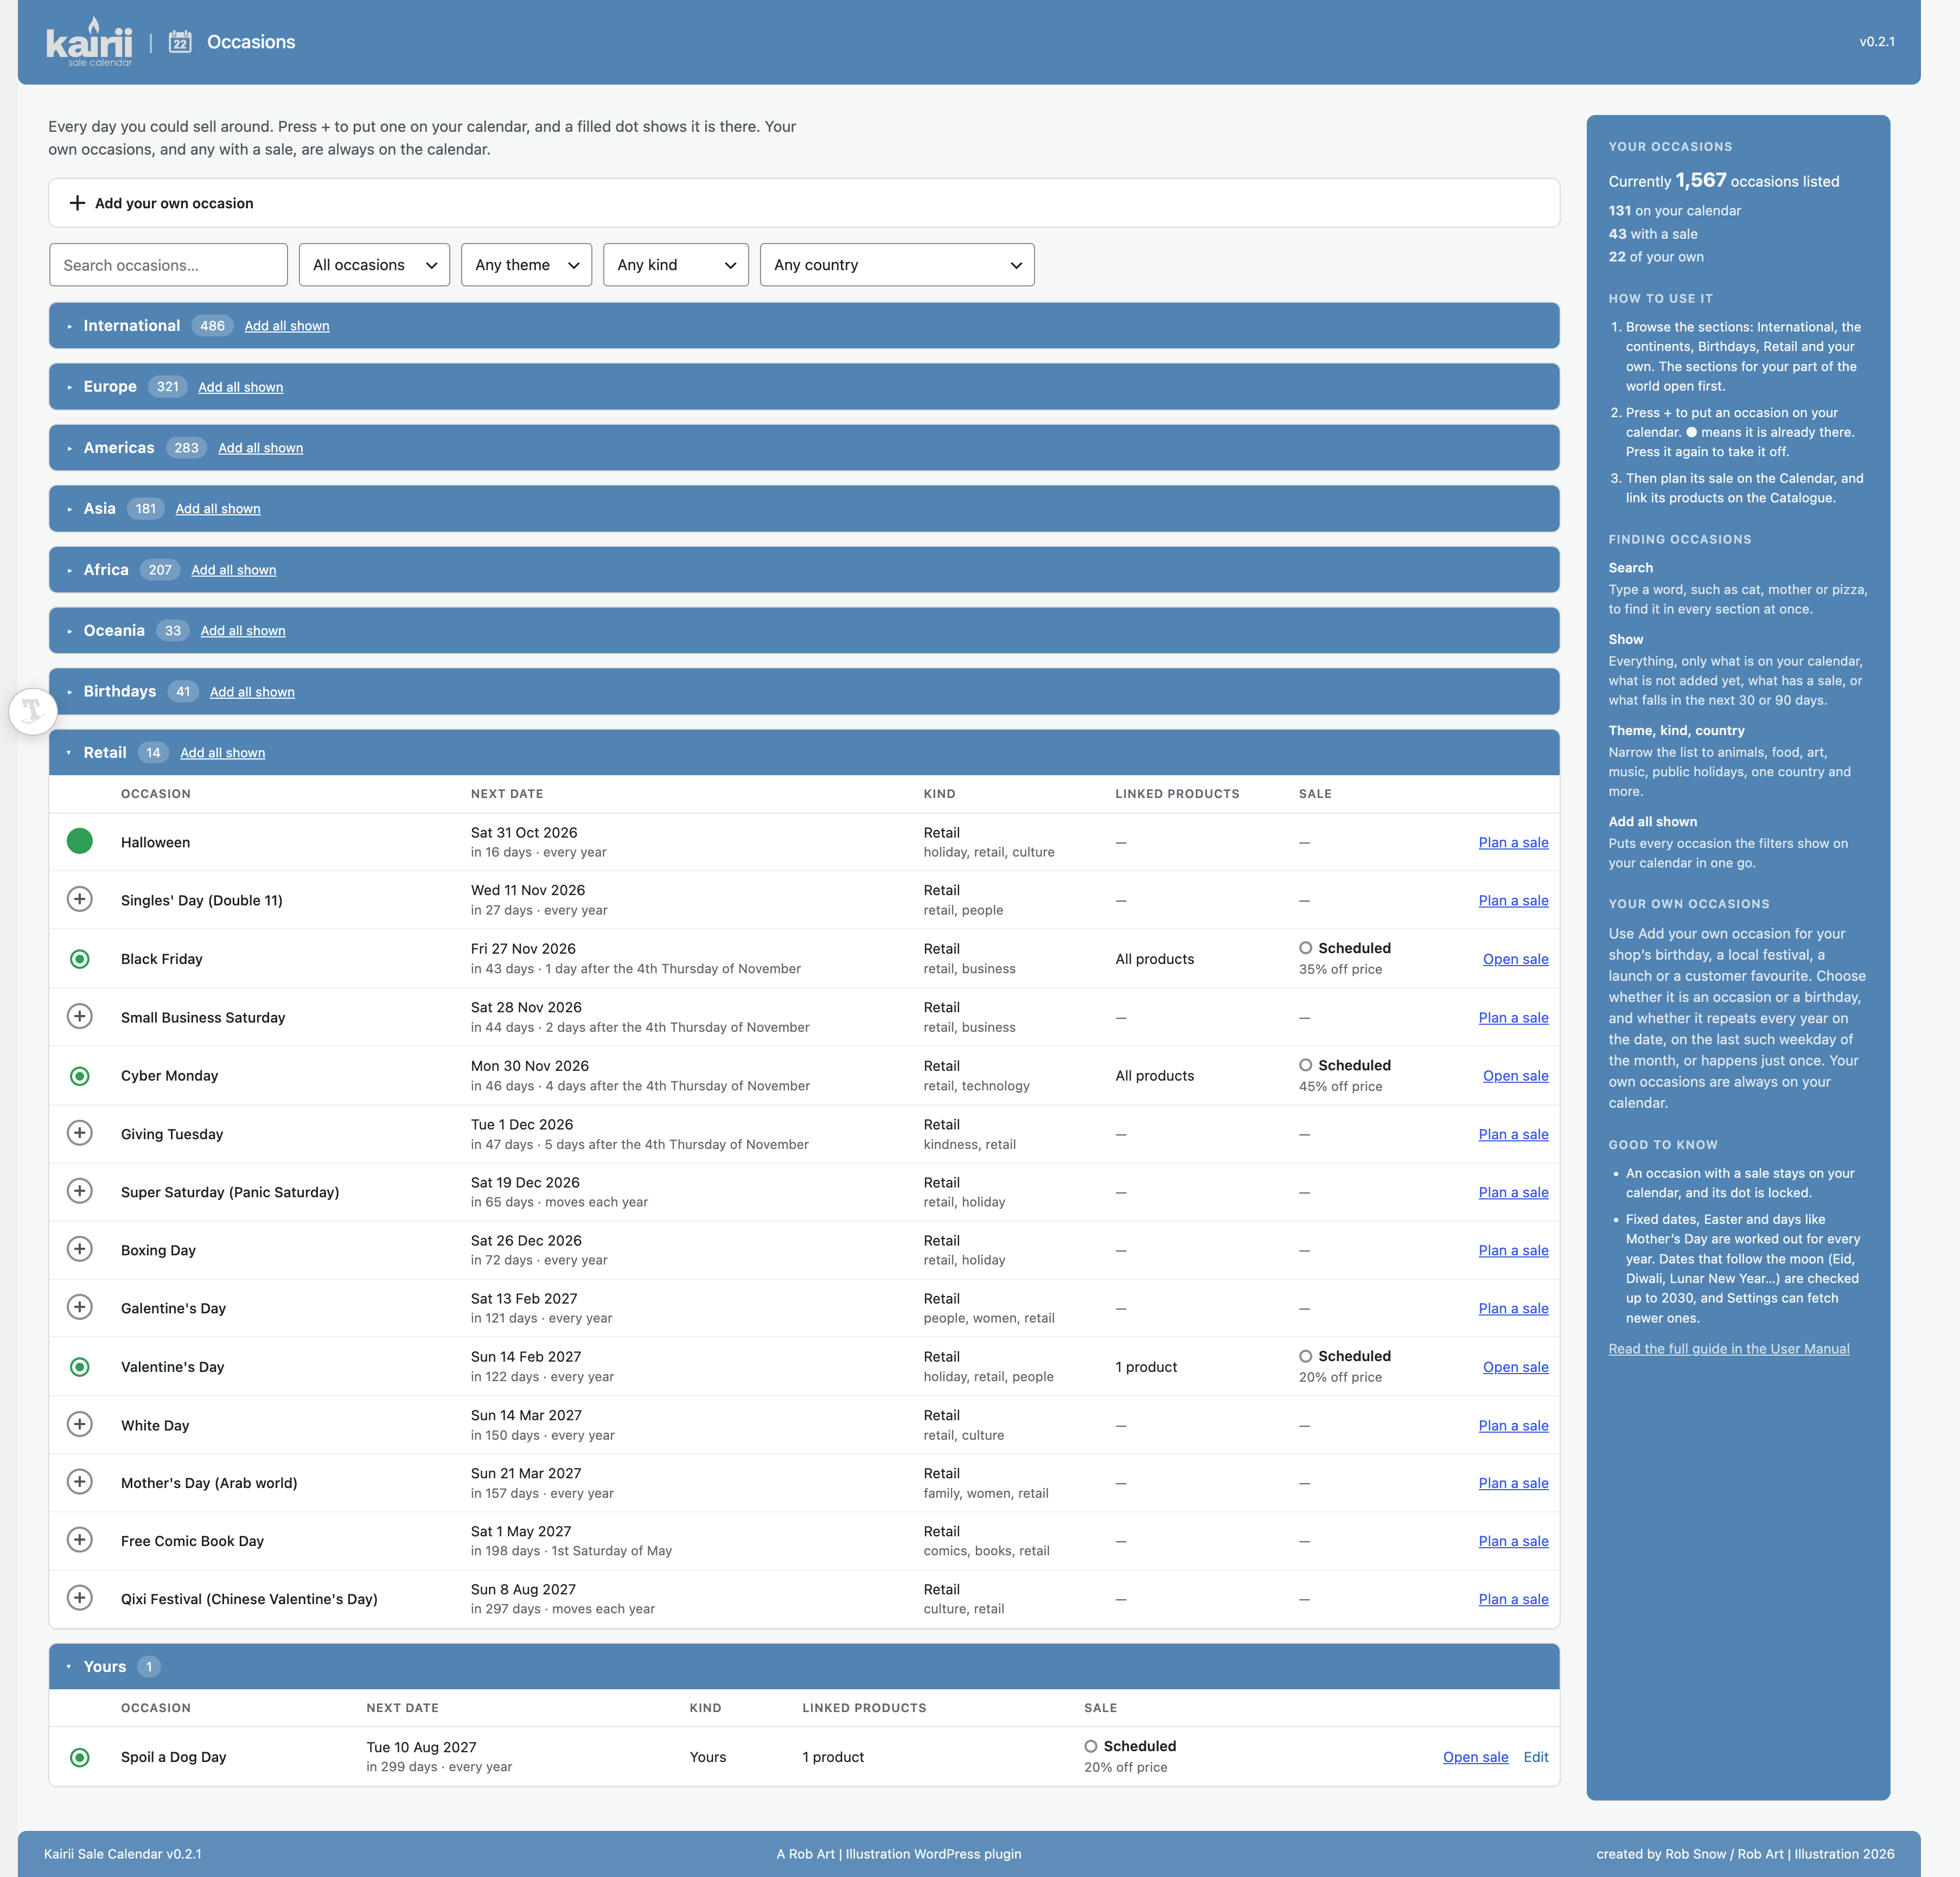Toggle Cyber Monday's locked calendar dot
Image resolution: width=1960 pixels, height=1877 pixels.
(80, 1076)
